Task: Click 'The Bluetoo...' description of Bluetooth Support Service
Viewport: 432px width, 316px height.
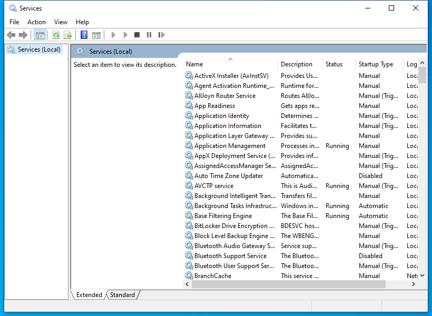Action: (x=299, y=256)
